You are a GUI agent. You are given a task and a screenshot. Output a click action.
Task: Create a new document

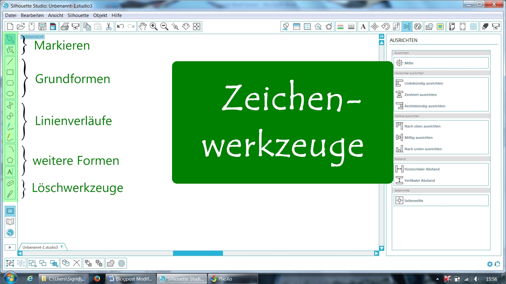[x=10, y=27]
